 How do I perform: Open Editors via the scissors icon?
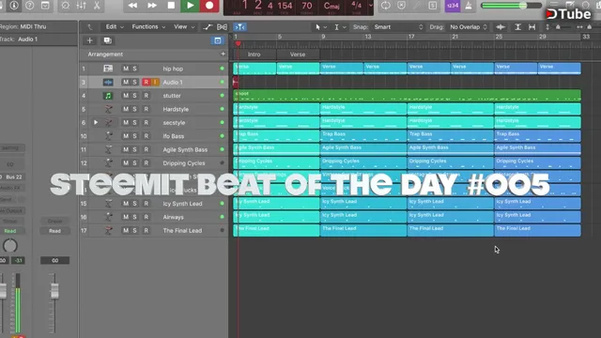[x=97, y=6]
